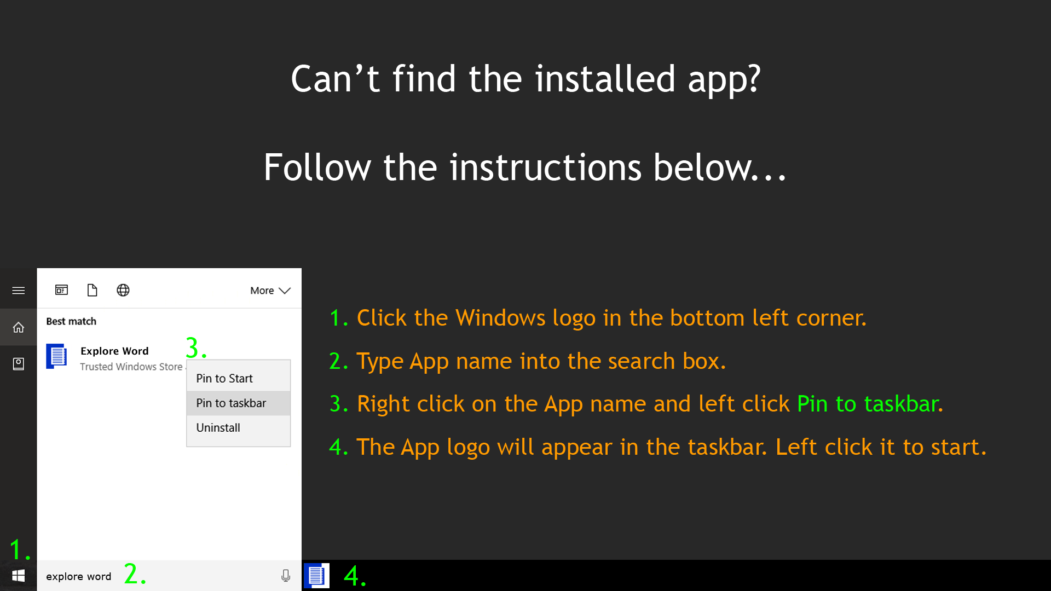Screen dimensions: 1051x591
Task: Filter results by Apps icon
Action: (x=61, y=290)
